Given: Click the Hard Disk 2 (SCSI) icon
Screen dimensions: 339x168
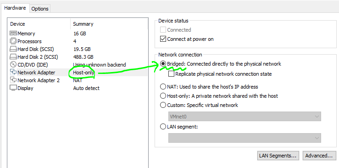Looking at the screenshot, I should pyautogui.click(x=13, y=57).
